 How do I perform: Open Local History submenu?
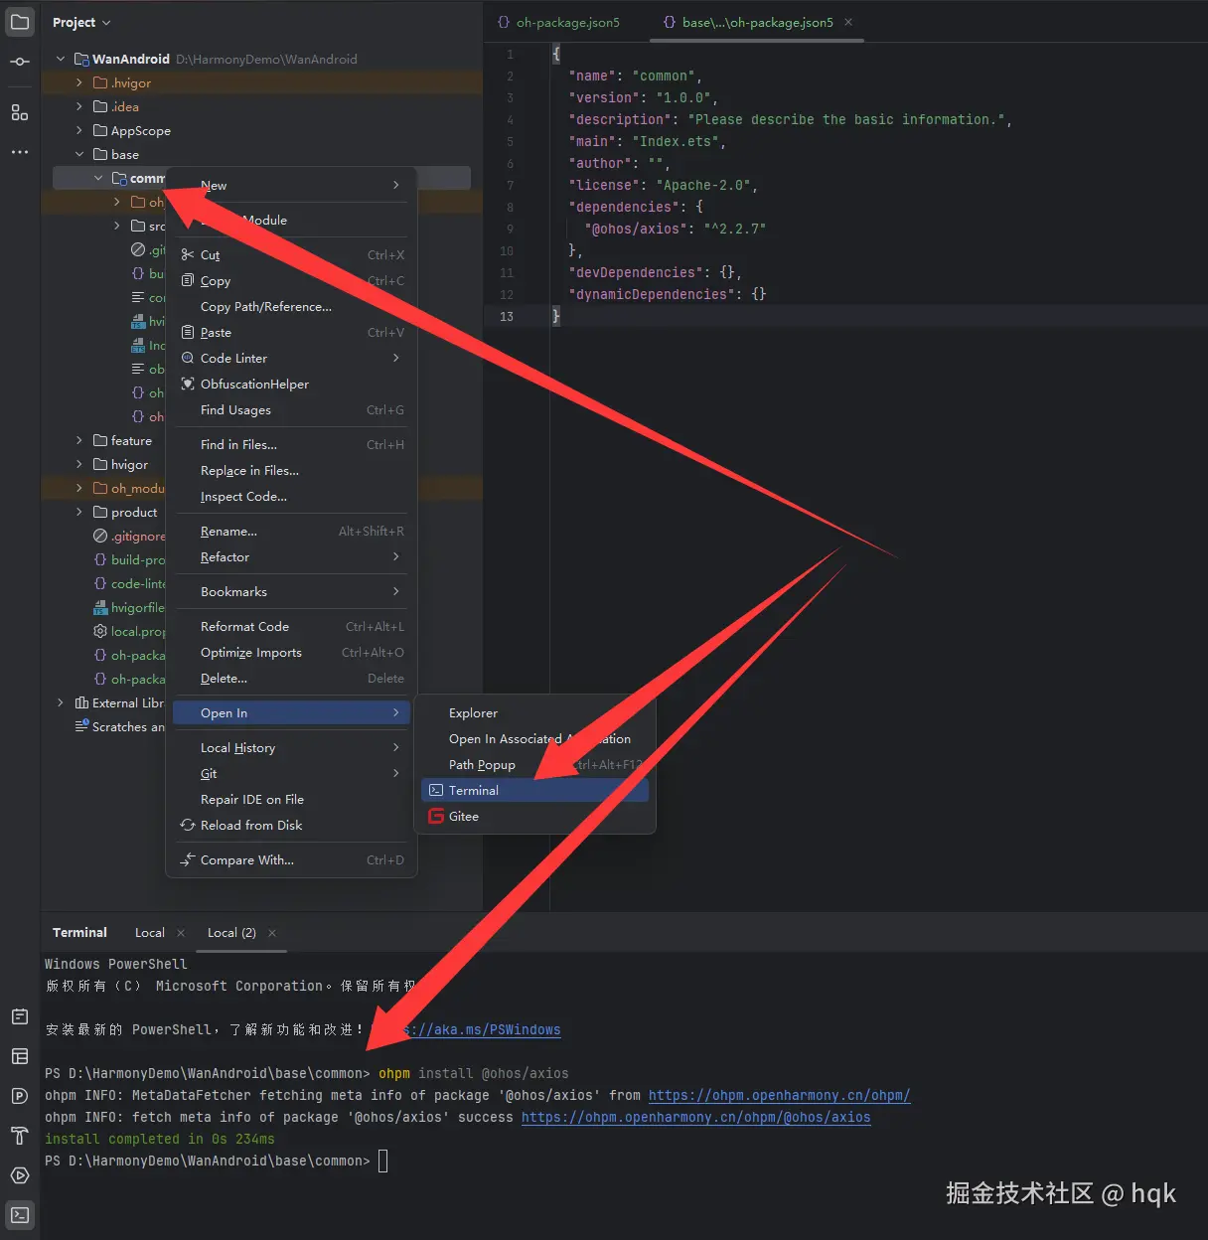(291, 748)
